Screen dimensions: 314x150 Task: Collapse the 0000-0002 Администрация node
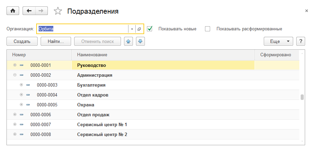point(15,75)
